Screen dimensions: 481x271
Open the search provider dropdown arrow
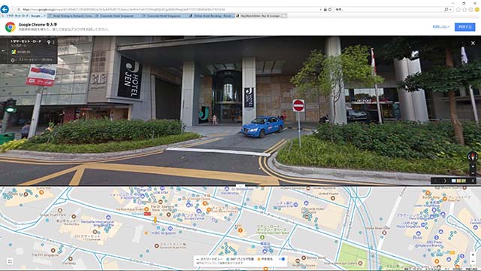(x=450, y=10)
